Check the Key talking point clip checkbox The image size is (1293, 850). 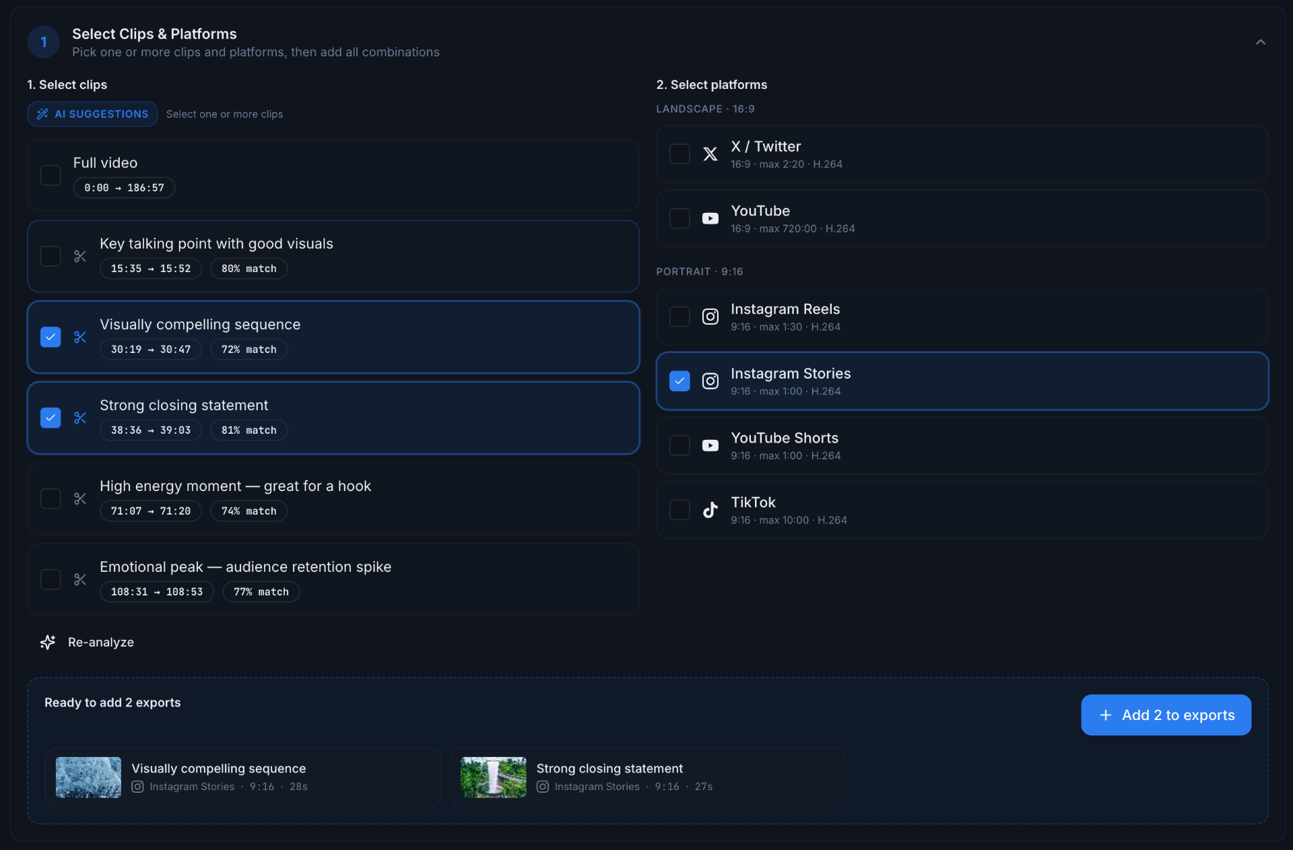point(51,257)
